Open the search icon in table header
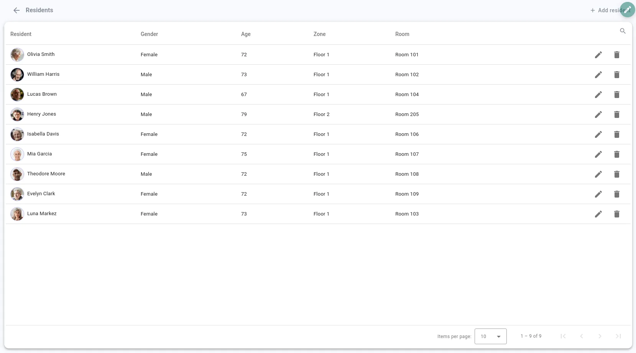Screen dimensions: 636x353 tap(623, 31)
